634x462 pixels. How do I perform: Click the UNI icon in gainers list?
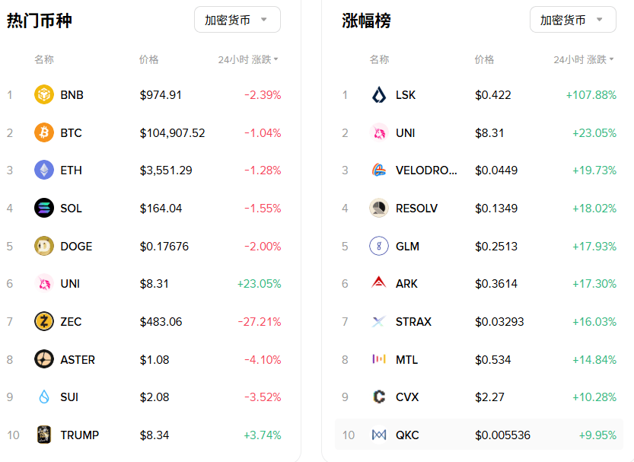click(x=379, y=132)
